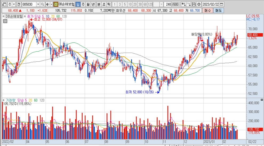Expand the 주 market type dropdown
The width and height of the screenshot is (264, 146).
click(14, 5)
